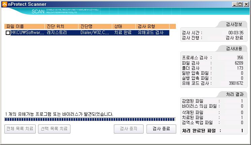Click the 선택 목록 치료 button
The width and height of the screenshot is (251, 145).
coord(54,129)
